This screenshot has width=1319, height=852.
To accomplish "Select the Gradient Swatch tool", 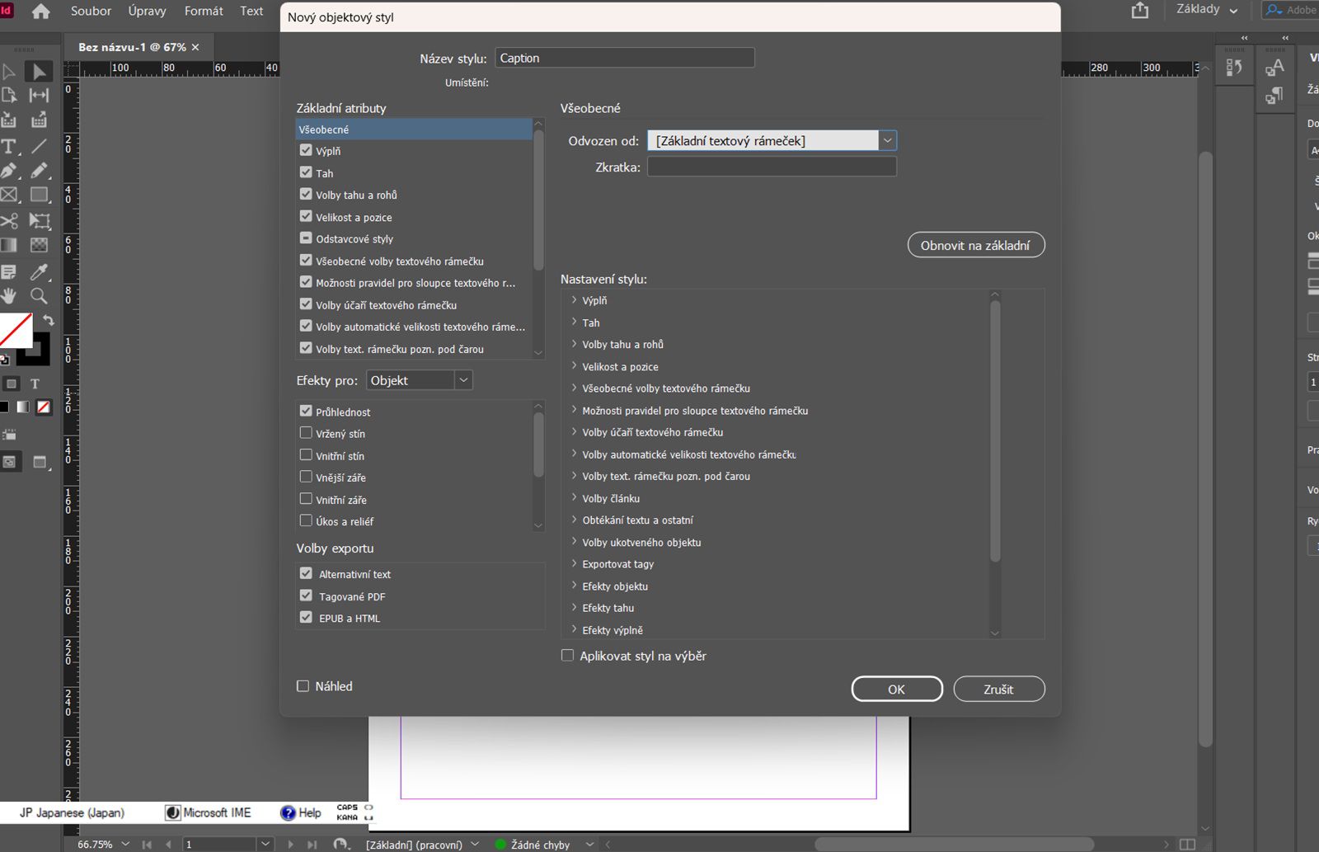I will point(9,246).
